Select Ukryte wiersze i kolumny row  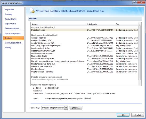(85, 72)
